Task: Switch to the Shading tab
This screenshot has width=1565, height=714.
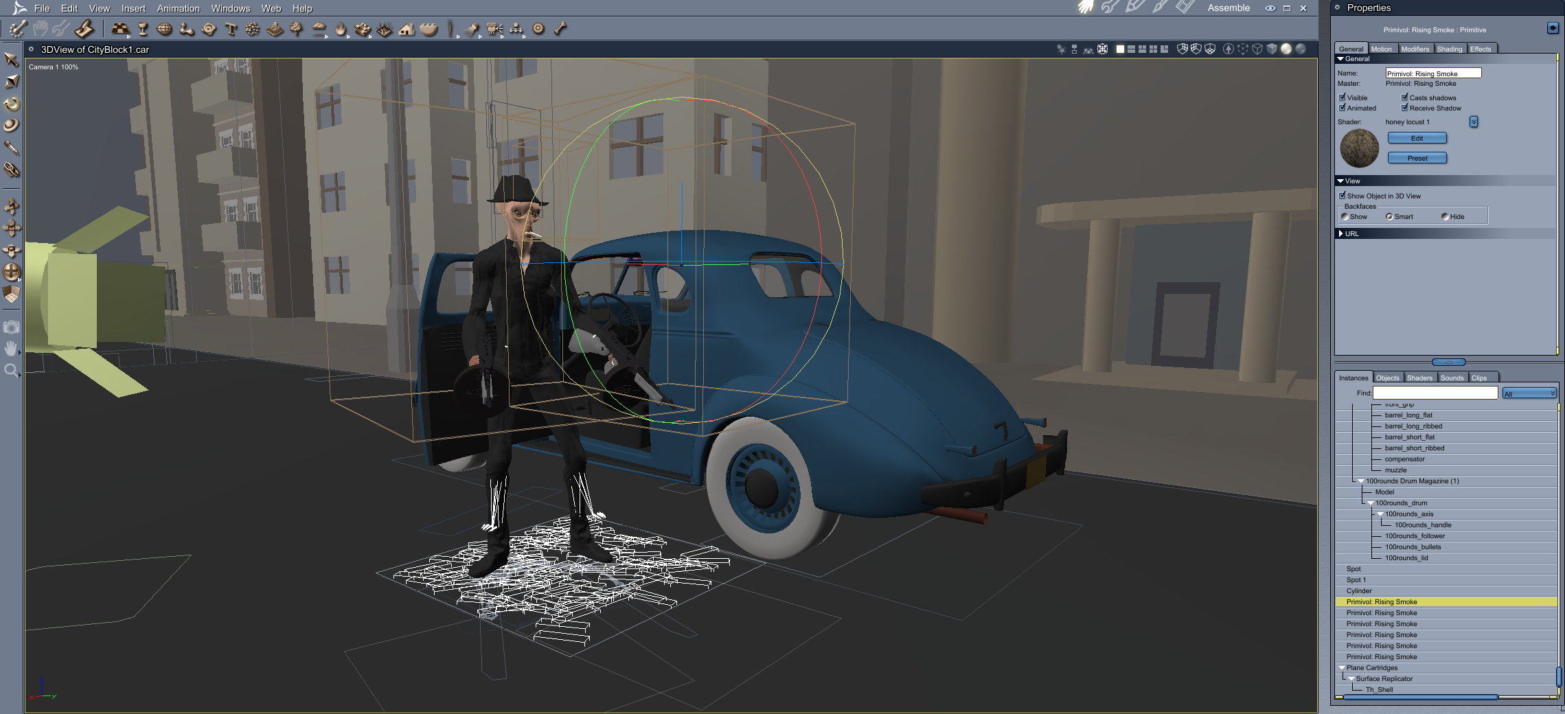Action: [x=1450, y=49]
